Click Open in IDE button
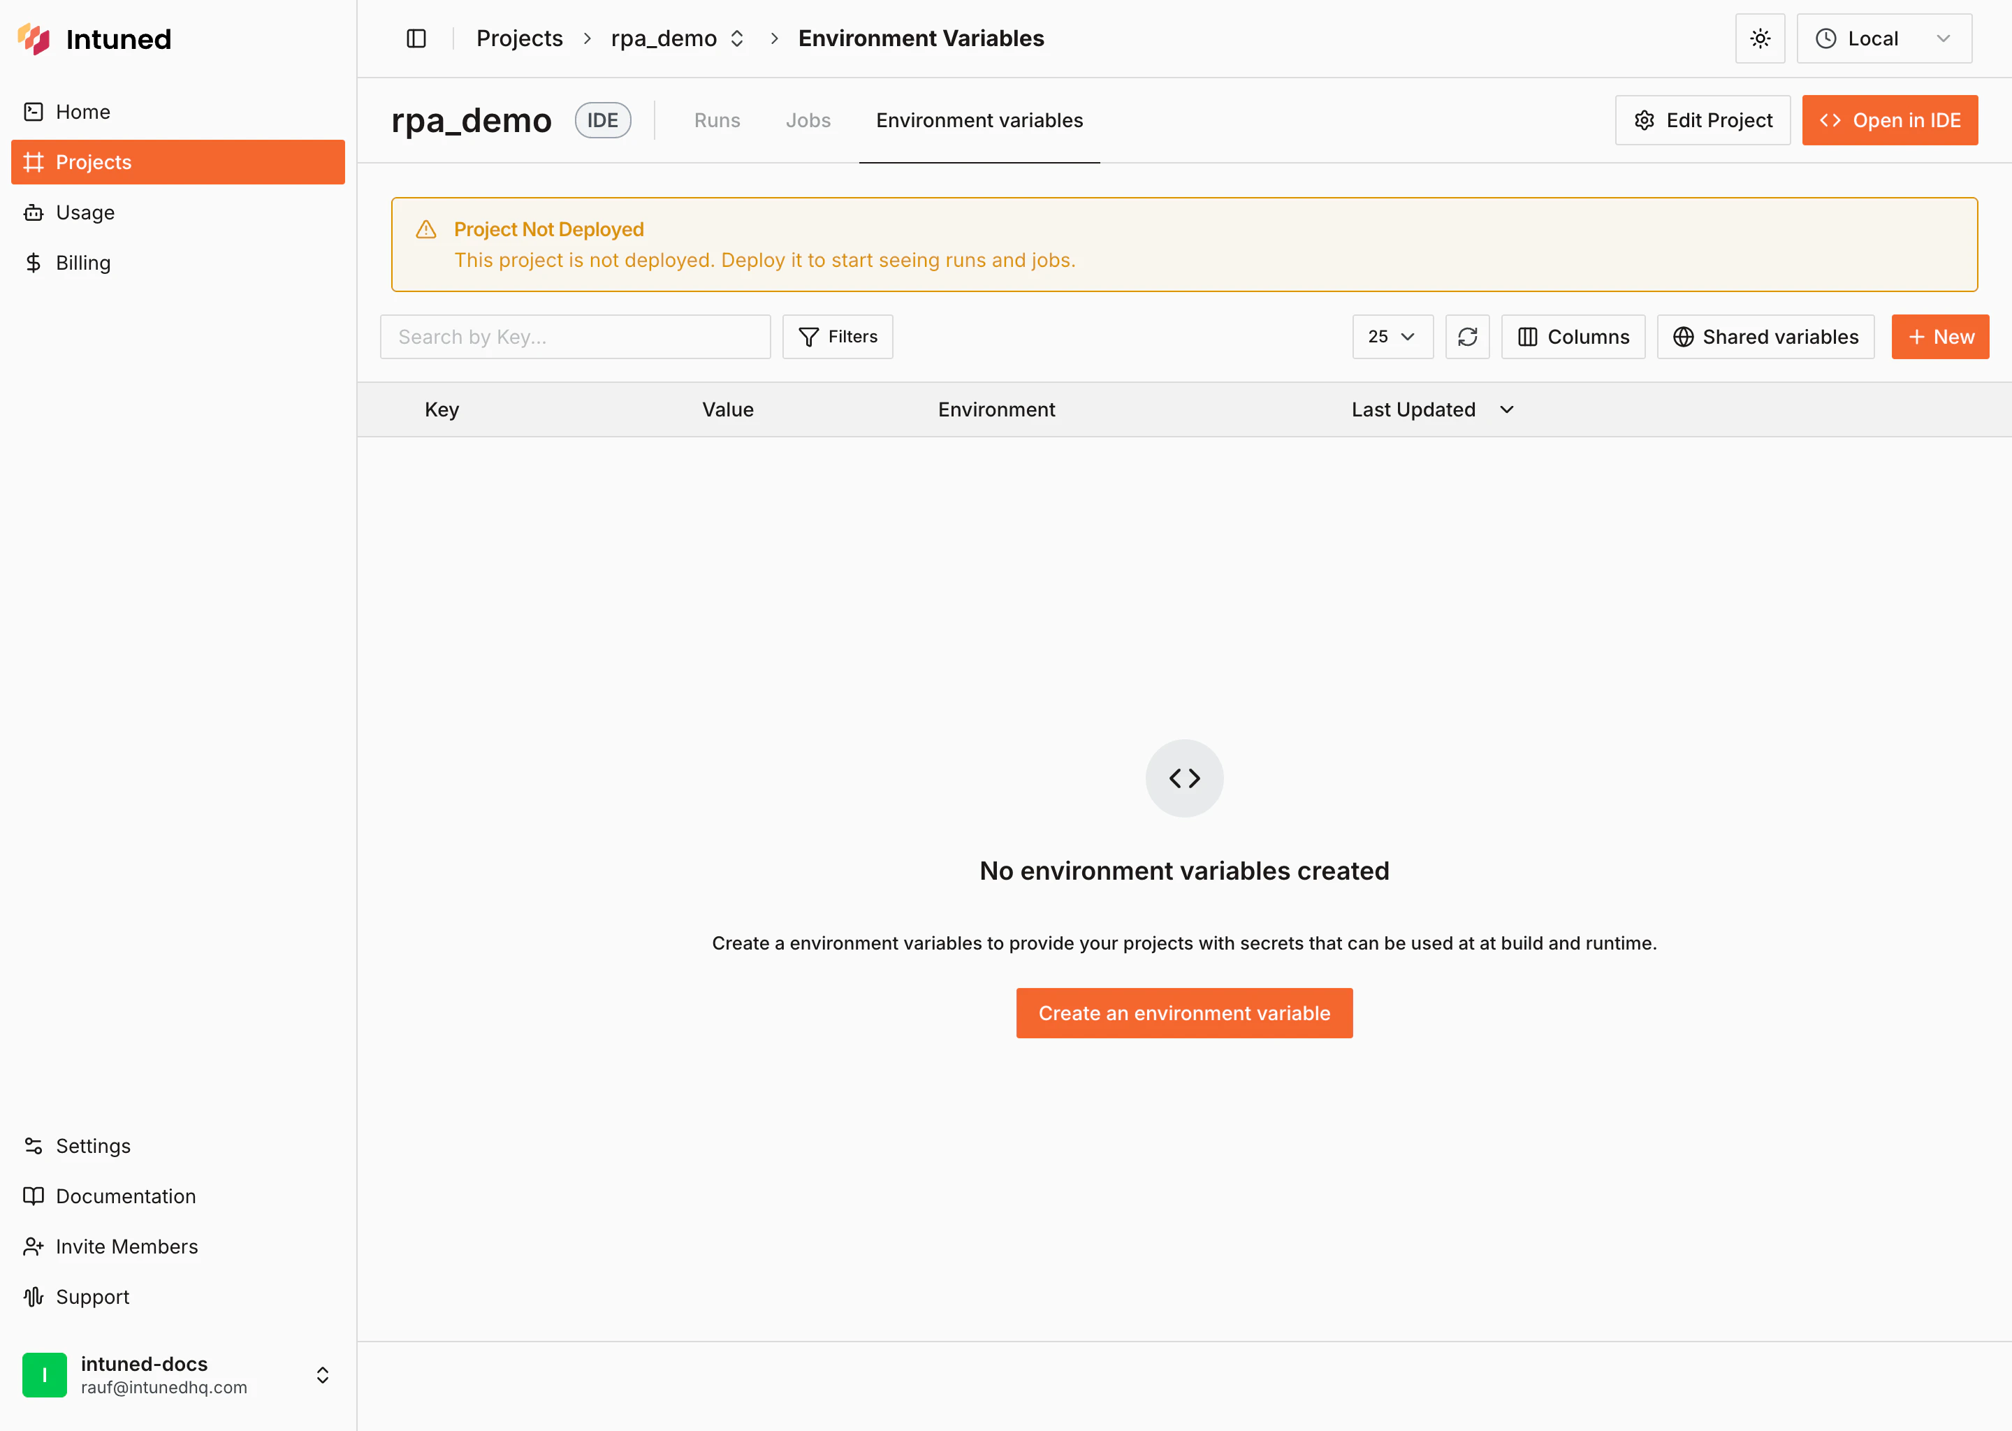Image resolution: width=2012 pixels, height=1431 pixels. [x=1890, y=121]
